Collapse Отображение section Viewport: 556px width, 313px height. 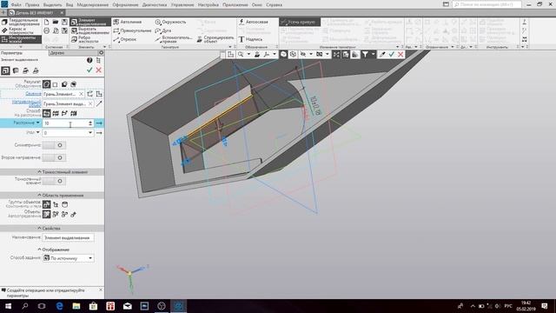(39, 250)
